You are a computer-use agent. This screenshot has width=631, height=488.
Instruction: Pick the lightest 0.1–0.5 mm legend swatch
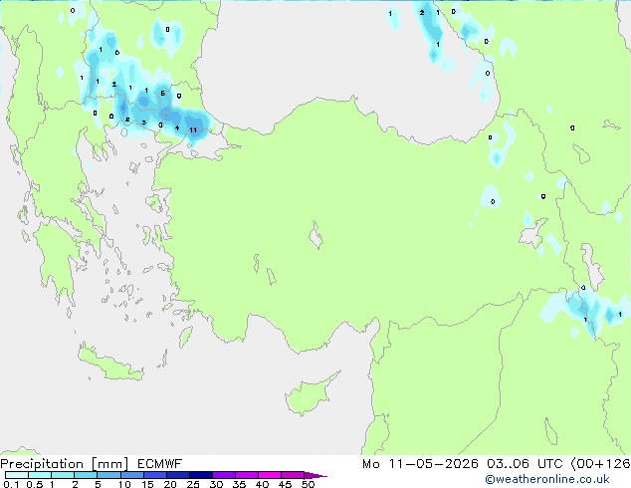pyautogui.click(x=17, y=475)
